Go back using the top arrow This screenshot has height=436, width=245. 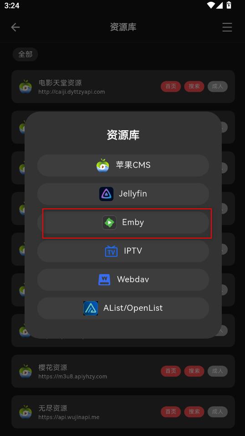pos(15,27)
